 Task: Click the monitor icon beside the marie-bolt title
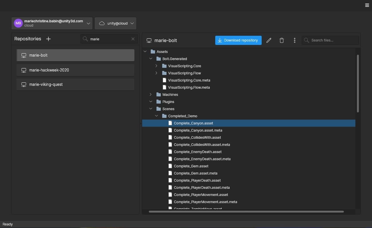tap(149, 40)
